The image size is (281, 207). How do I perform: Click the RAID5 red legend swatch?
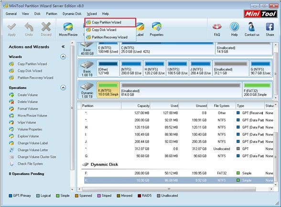[x=139, y=196]
